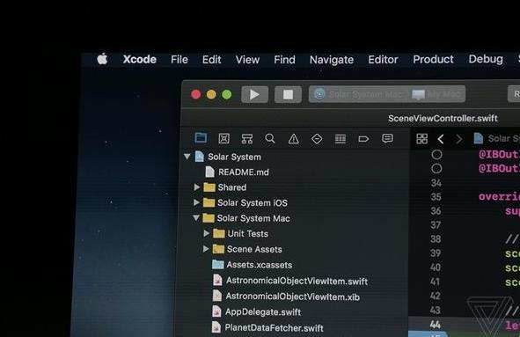
Task: Expand the Scene Assets folder
Action: point(206,249)
